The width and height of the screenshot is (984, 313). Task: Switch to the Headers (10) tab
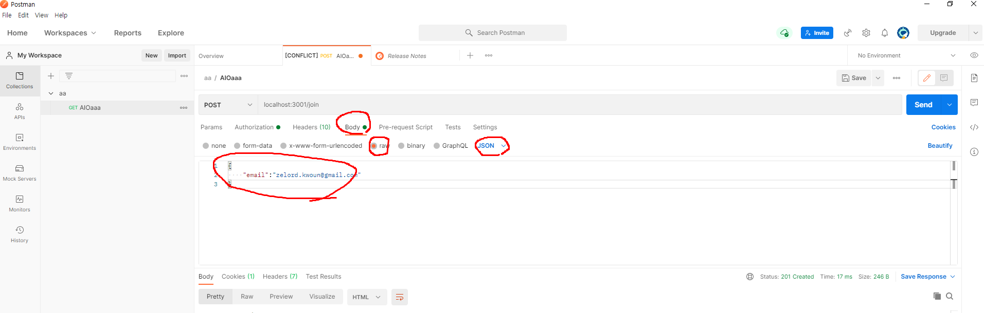coord(311,127)
